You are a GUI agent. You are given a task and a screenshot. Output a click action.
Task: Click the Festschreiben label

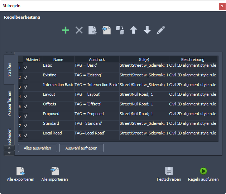169,179
